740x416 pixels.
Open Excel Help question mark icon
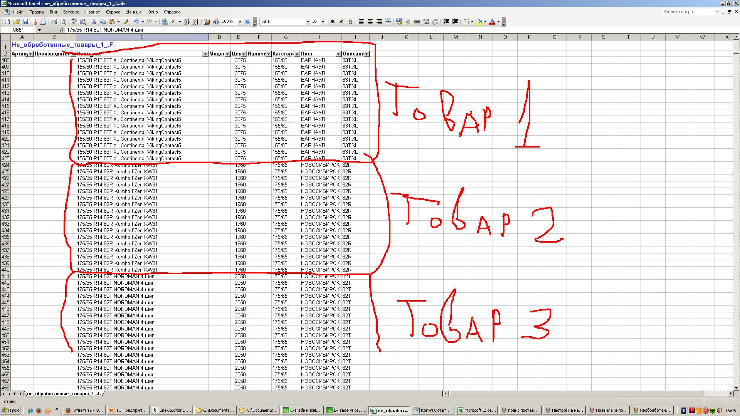pos(247,22)
